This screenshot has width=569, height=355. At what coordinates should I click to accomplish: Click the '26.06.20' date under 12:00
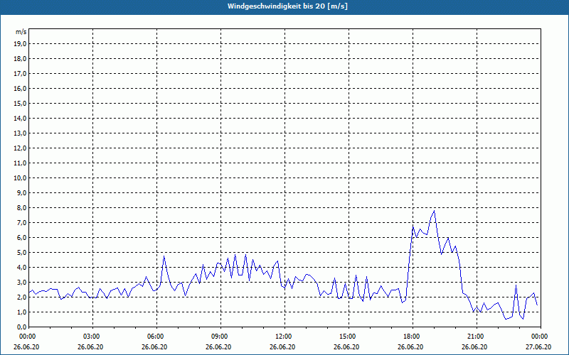click(282, 347)
